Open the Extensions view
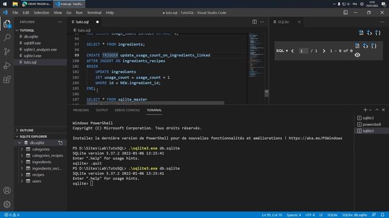 point(7,79)
